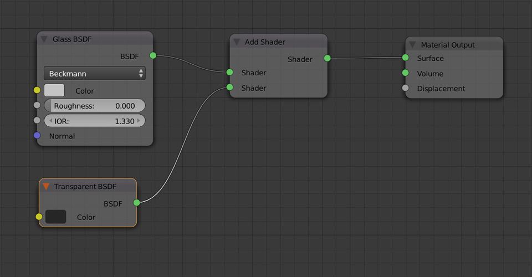Select the Material Output node header
The height and width of the screenshot is (277, 532).
(454, 44)
